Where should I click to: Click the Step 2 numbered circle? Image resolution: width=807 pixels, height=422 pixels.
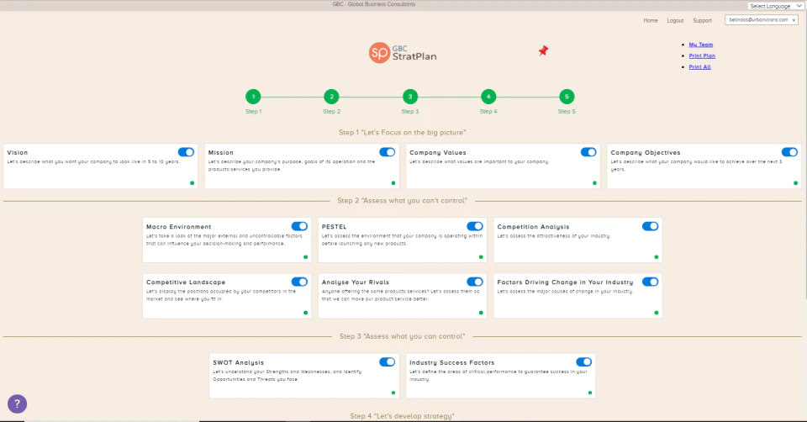click(x=331, y=97)
